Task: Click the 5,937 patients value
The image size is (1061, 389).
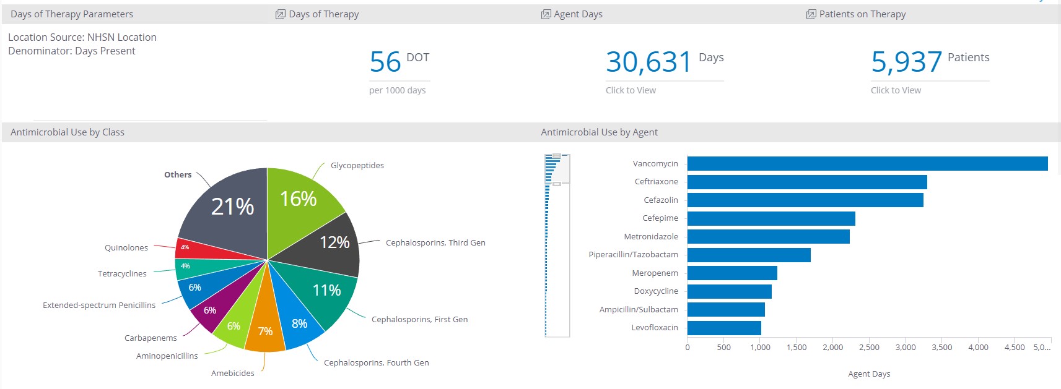Action: click(906, 62)
